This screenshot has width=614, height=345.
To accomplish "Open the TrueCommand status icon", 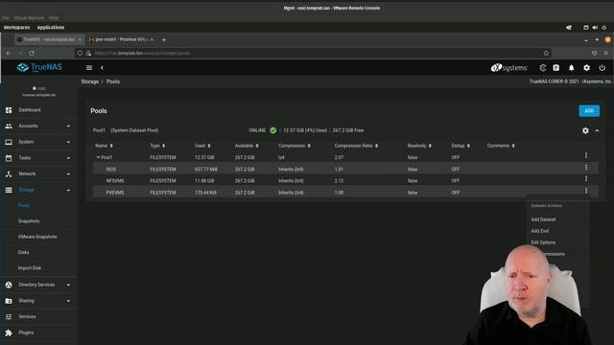I will point(543,68).
